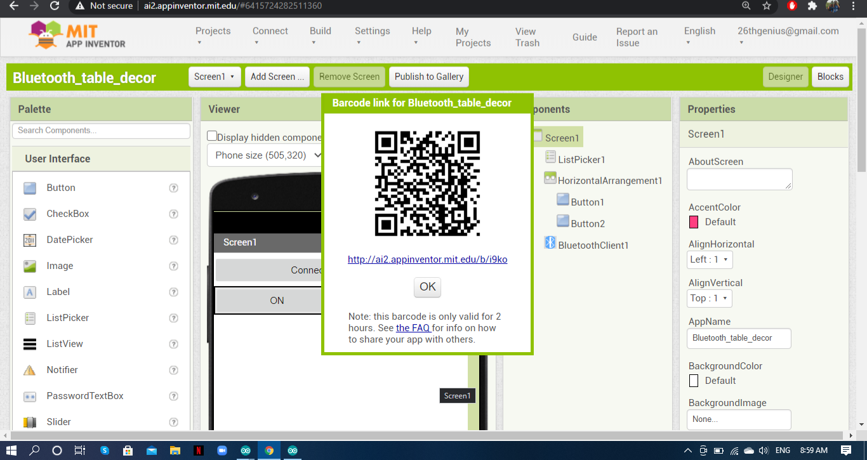Open the Screen1 screen selector dropdown
The height and width of the screenshot is (460, 867).
pos(215,77)
